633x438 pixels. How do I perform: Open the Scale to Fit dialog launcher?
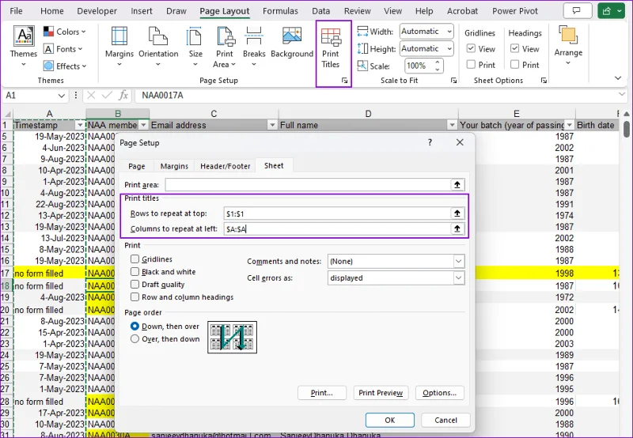pyautogui.click(x=453, y=81)
